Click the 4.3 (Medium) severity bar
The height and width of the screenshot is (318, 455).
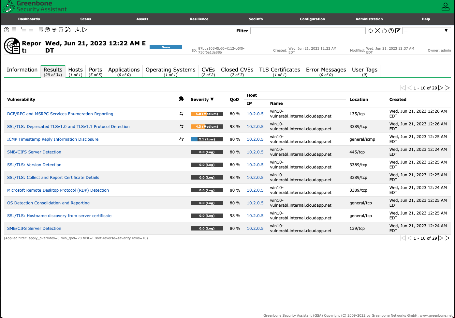click(x=207, y=127)
